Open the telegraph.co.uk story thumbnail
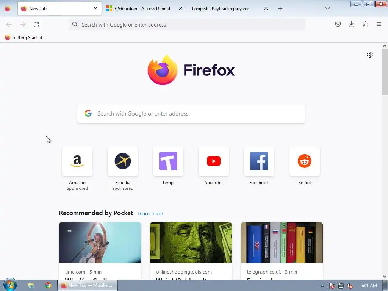 [x=282, y=242]
